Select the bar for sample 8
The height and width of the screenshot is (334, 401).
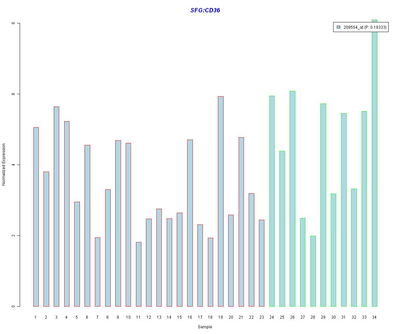[x=108, y=248]
